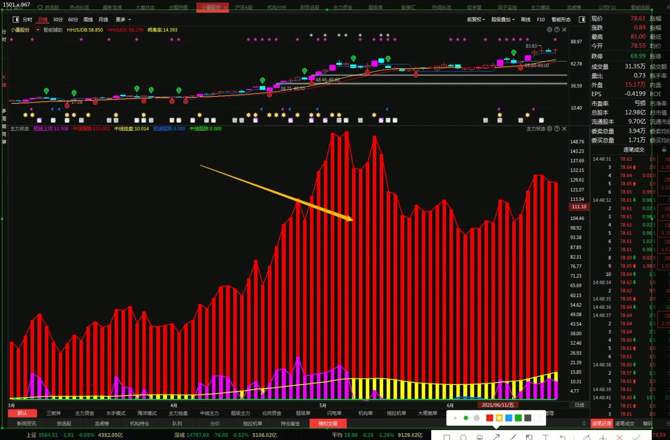
Task: Open the 模拟交易 bottom tab
Action: click(x=328, y=424)
